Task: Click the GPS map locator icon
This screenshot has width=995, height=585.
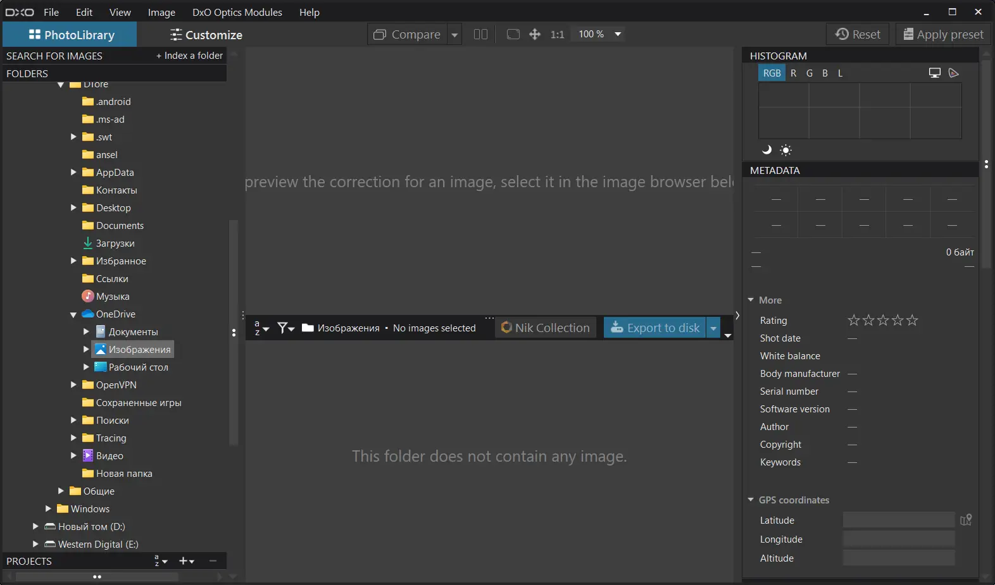Action: (966, 520)
